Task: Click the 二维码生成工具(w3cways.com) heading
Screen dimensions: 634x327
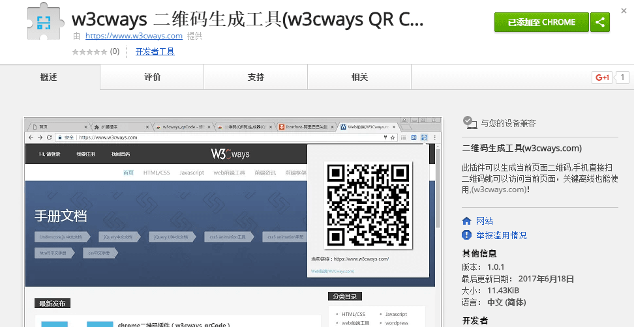Action: pos(522,148)
